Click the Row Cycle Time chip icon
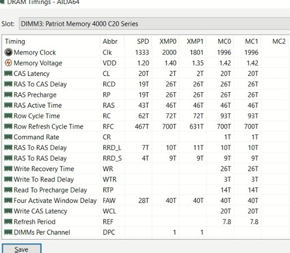This screenshot has width=290, height=253. (x=8, y=115)
